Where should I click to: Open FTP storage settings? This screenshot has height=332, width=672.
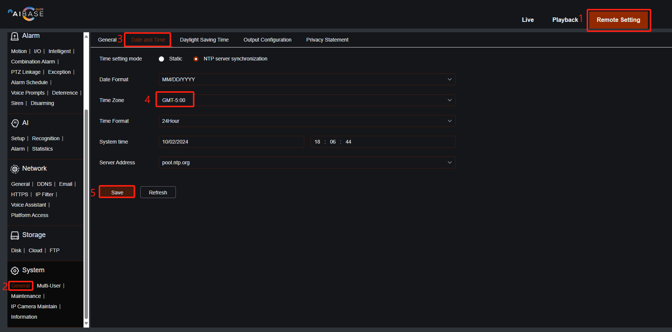tap(55, 250)
